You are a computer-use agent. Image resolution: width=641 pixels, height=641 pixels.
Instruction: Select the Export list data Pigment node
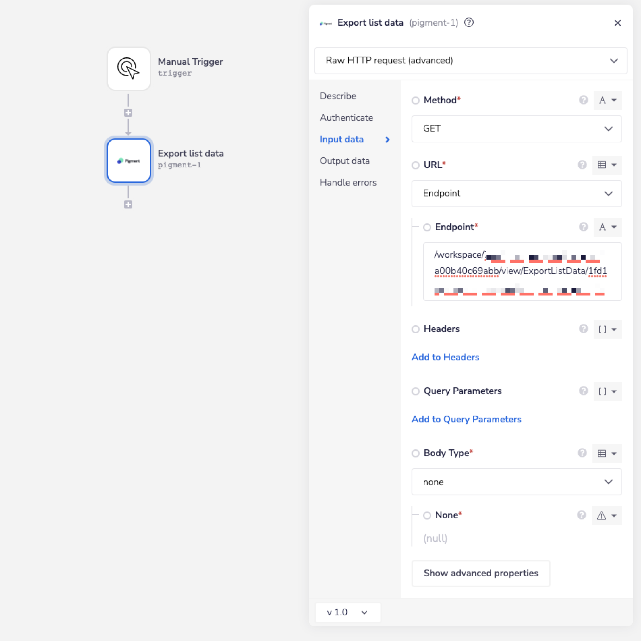(129, 161)
